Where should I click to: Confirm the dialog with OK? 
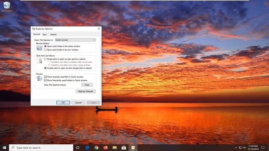pyautogui.click(x=63, y=102)
